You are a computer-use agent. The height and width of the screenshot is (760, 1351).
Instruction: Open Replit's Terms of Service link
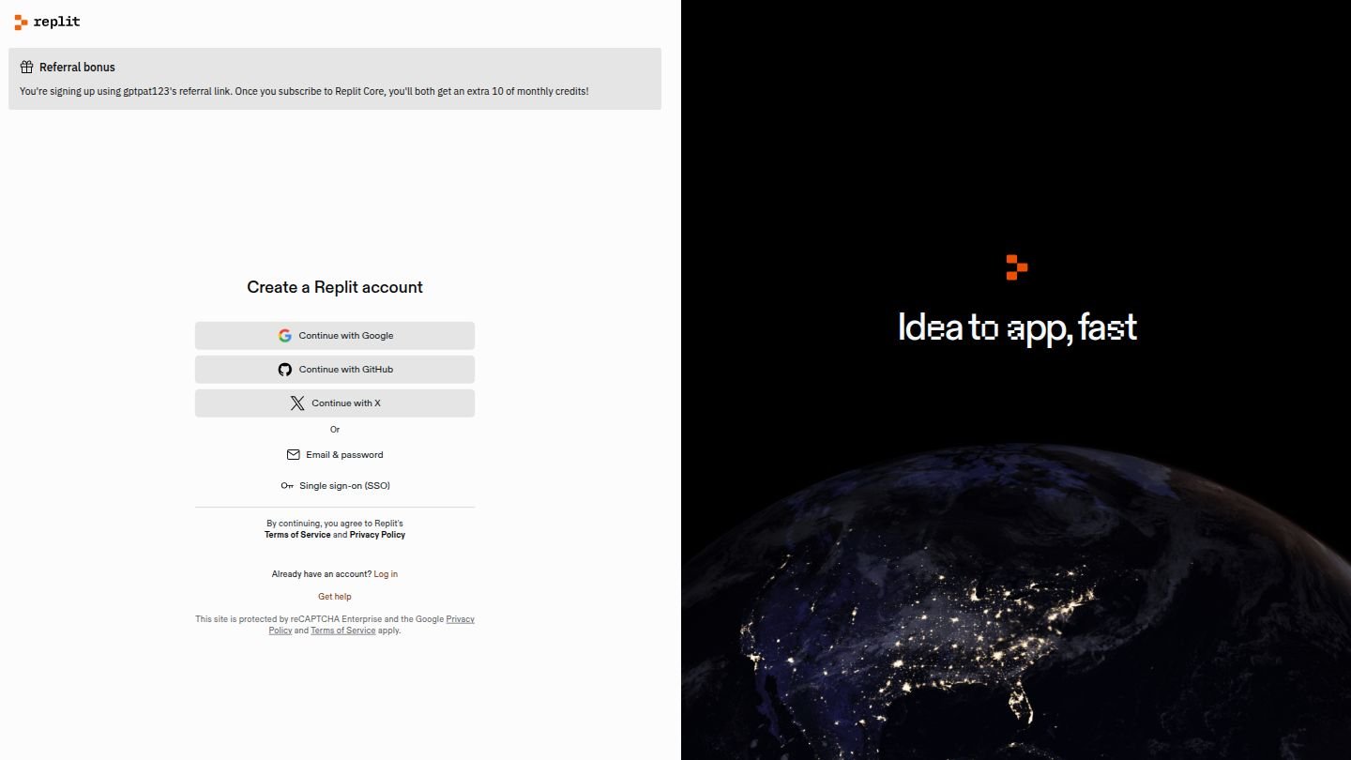[297, 535]
